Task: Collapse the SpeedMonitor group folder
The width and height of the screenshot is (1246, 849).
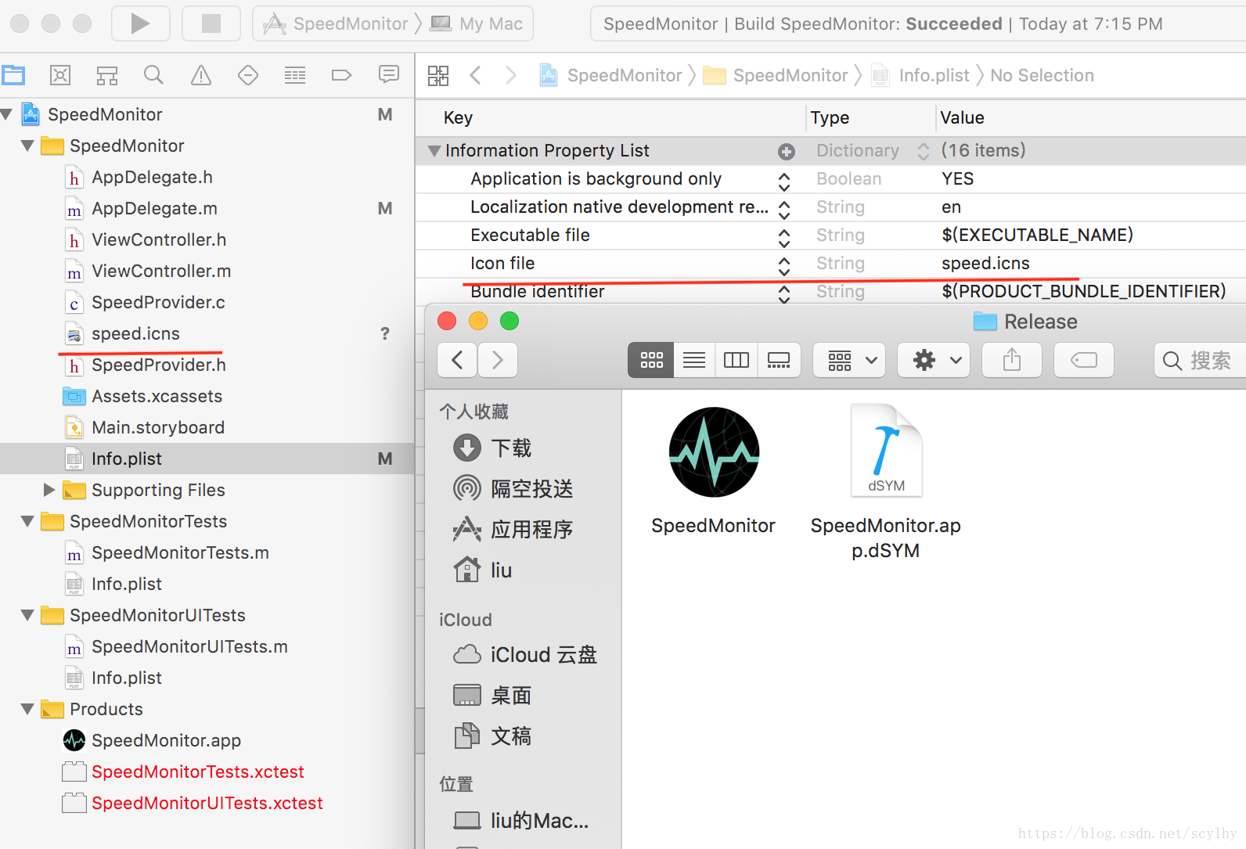Action: tap(27, 146)
